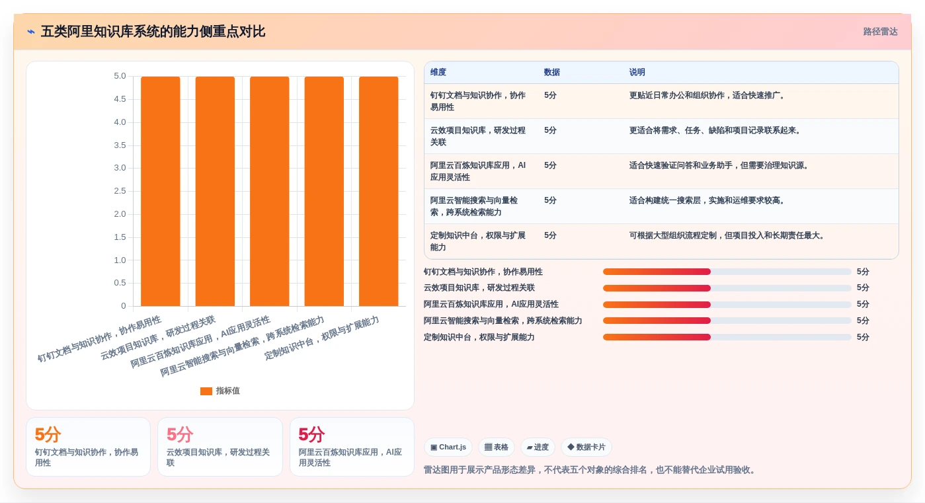Select the 表格 tag chip

pyautogui.click(x=497, y=447)
